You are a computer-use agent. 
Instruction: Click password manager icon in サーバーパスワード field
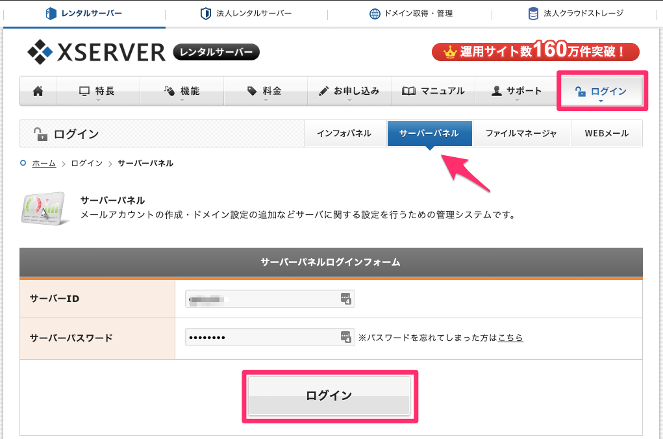click(346, 337)
